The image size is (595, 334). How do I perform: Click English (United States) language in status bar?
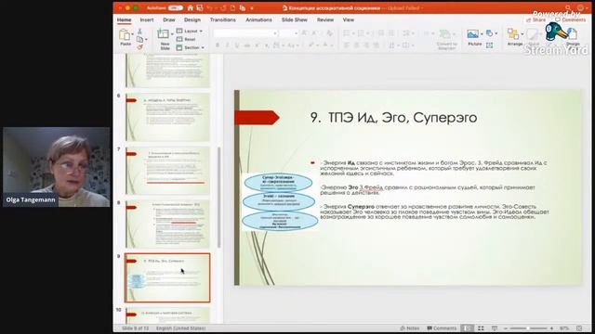[180, 328]
